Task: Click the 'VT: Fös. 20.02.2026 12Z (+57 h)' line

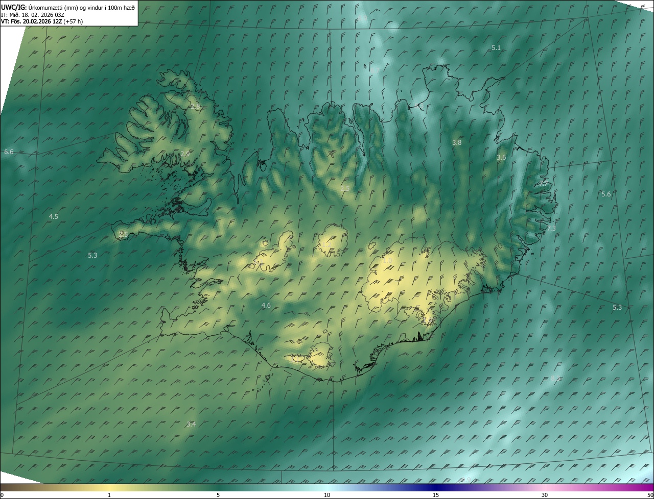Action: 42,21
